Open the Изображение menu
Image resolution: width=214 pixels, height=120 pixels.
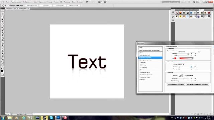click(x=27, y=2)
